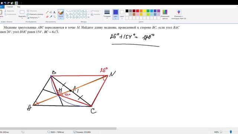Choose the Cloud callout shape

pyautogui.click(x=86, y=17)
